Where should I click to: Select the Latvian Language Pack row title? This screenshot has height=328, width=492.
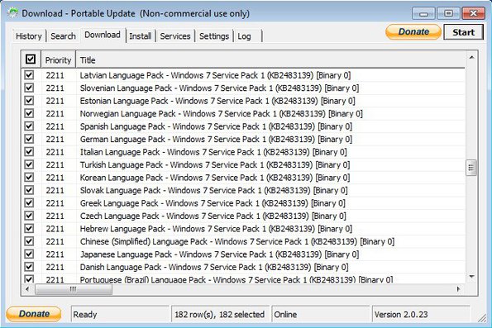tap(215, 75)
